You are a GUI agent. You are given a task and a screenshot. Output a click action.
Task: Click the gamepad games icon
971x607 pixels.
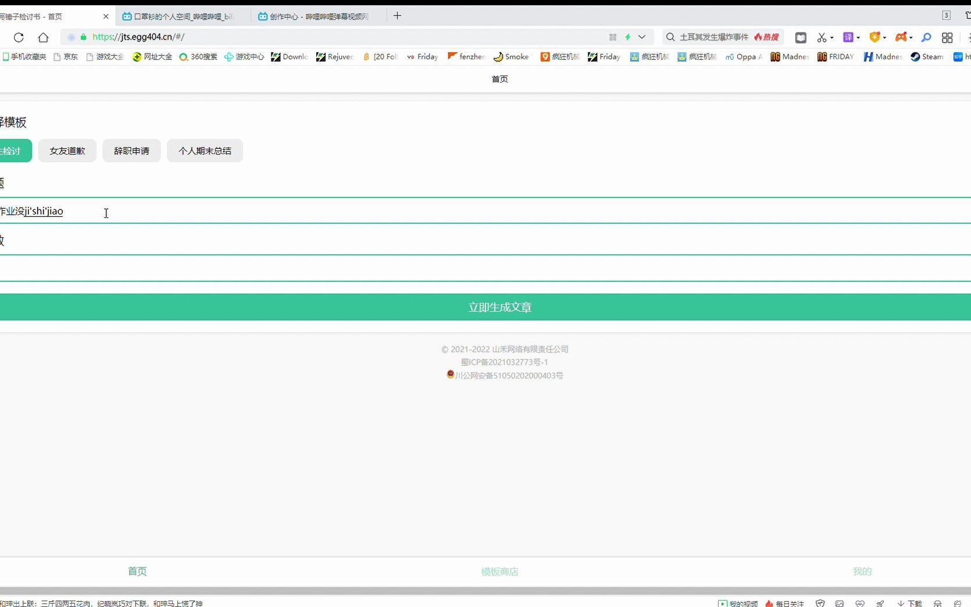click(x=901, y=37)
